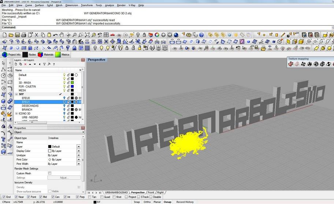Toggle Ortho in the status bar

(x=147, y=202)
